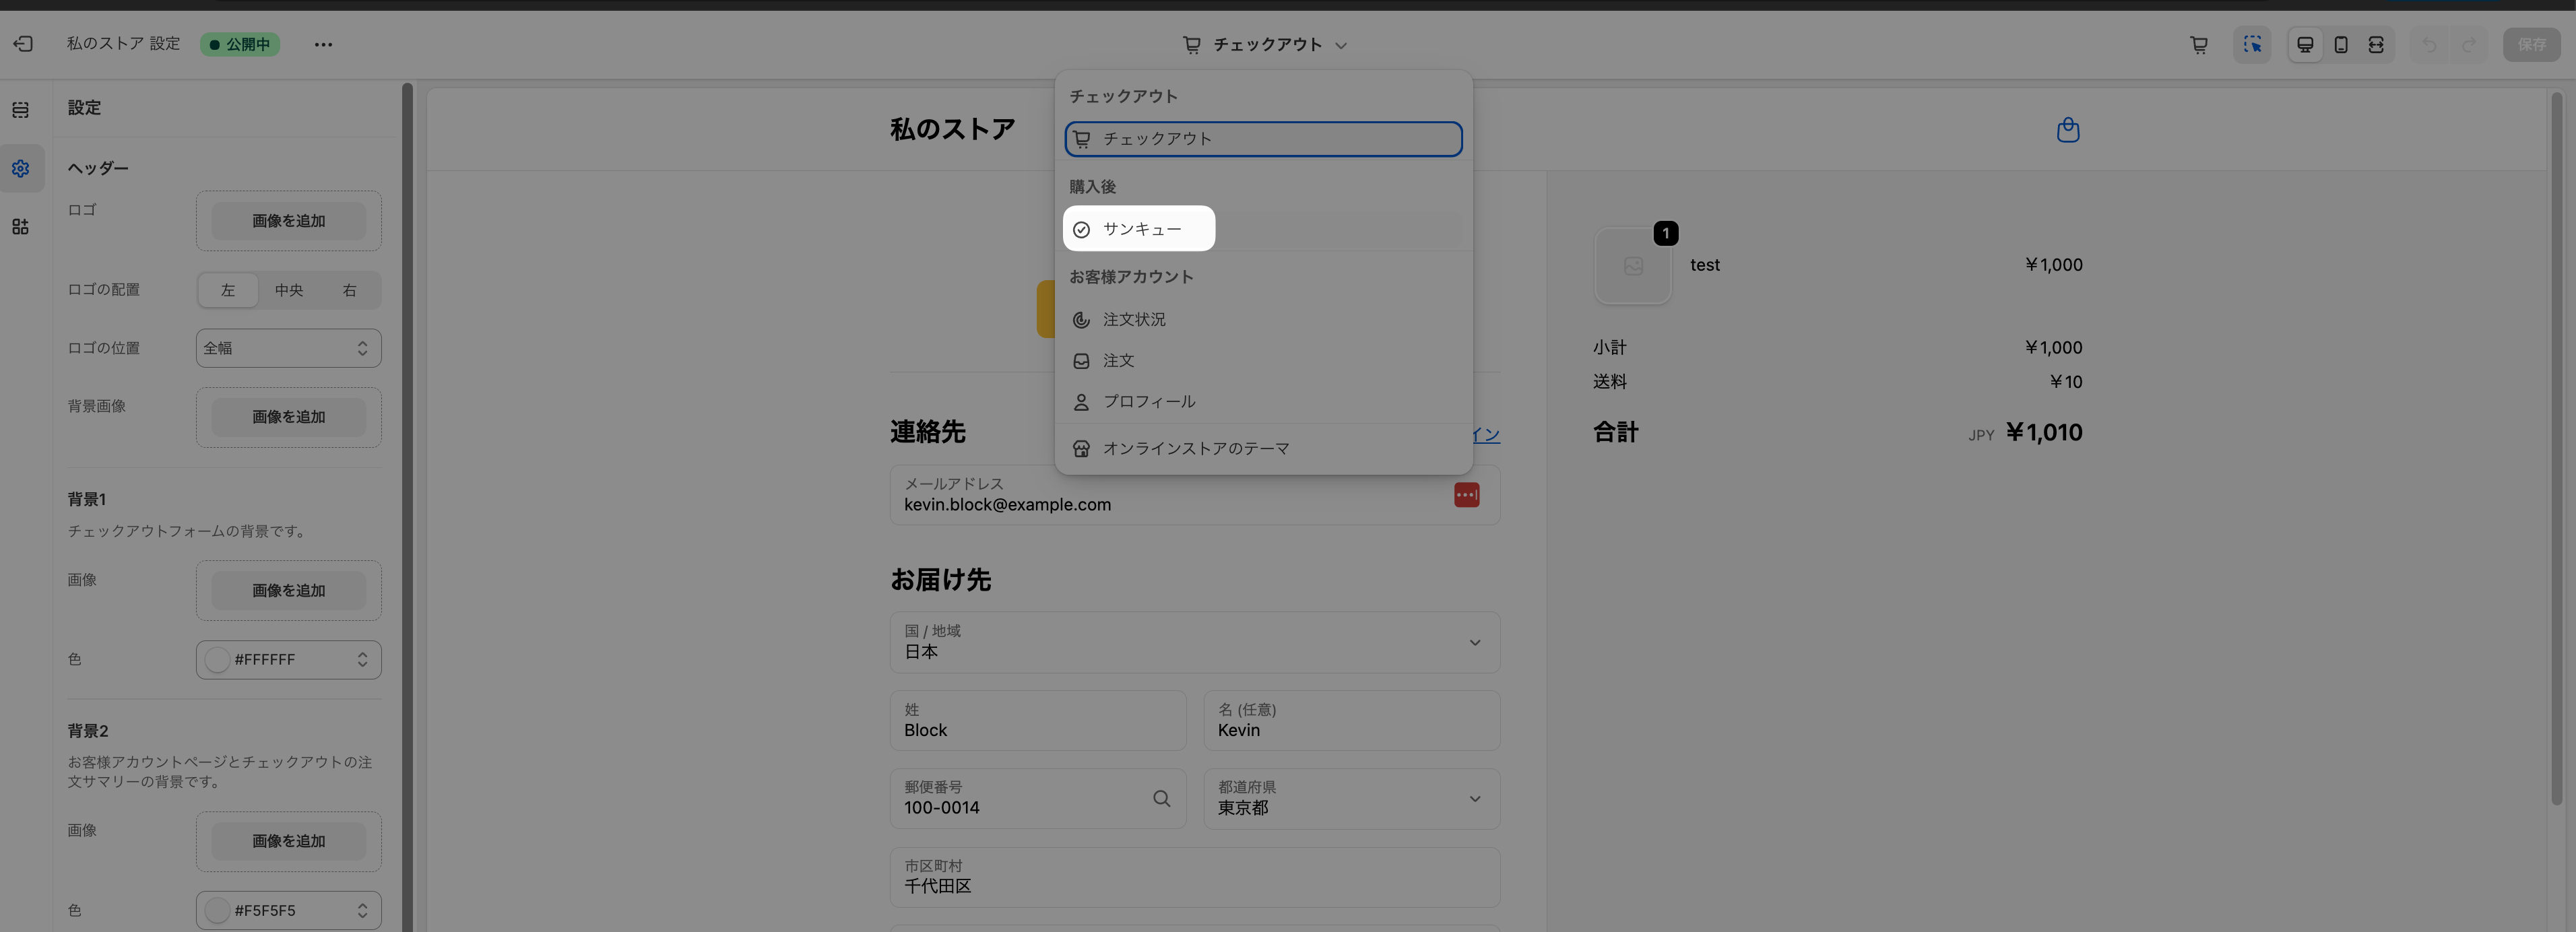
Task: Select サンキュー from the page menu
Action: (1140, 229)
